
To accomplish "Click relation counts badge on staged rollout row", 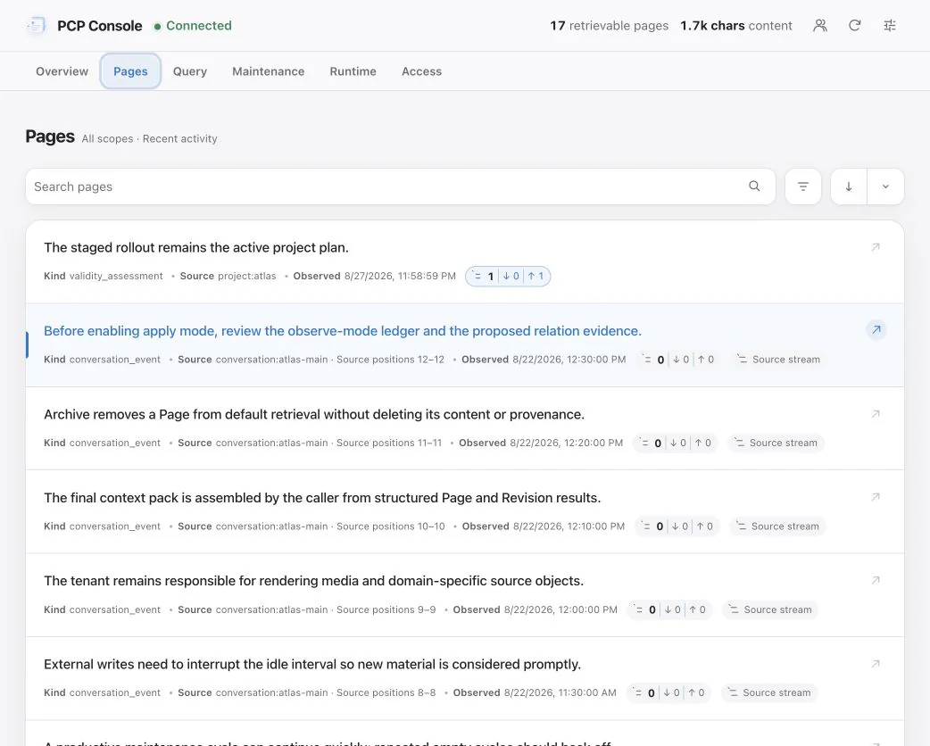I will click(x=508, y=276).
